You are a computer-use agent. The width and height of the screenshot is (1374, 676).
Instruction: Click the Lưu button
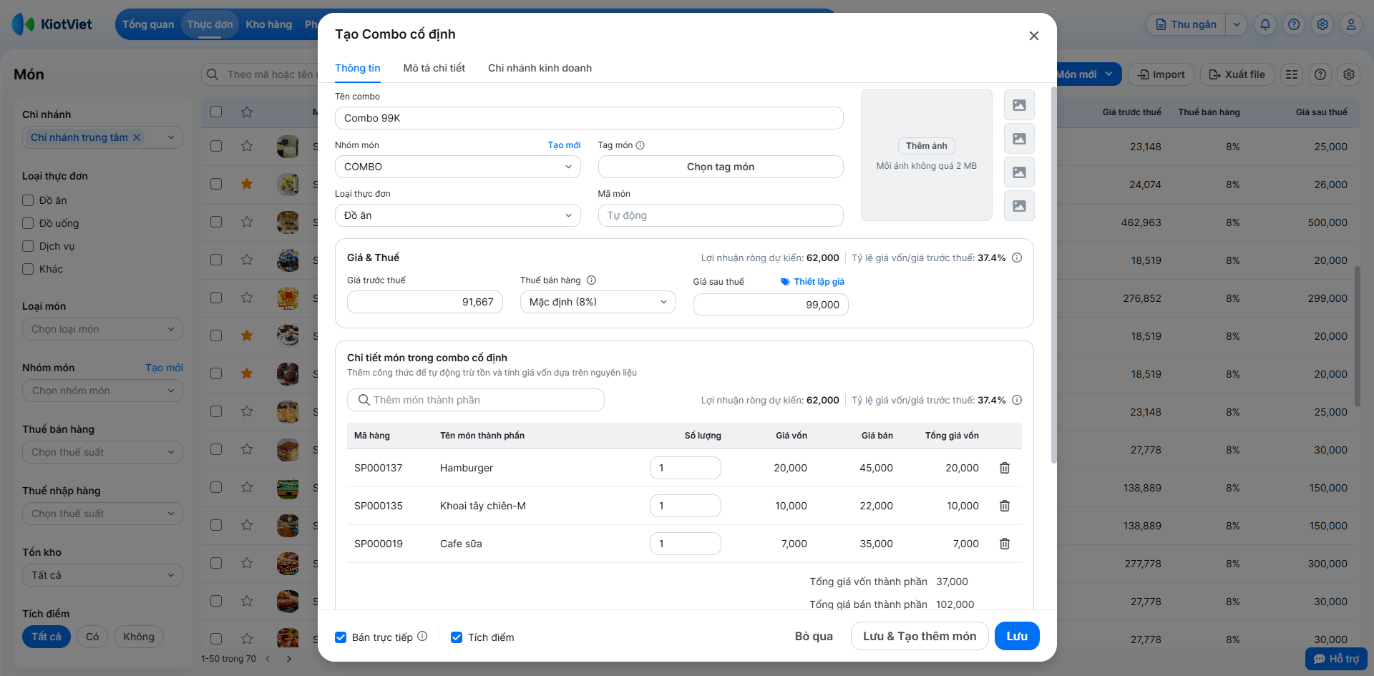[1016, 636]
